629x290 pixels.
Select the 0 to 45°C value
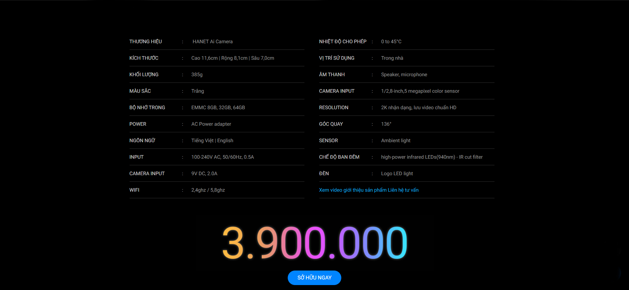(x=391, y=42)
